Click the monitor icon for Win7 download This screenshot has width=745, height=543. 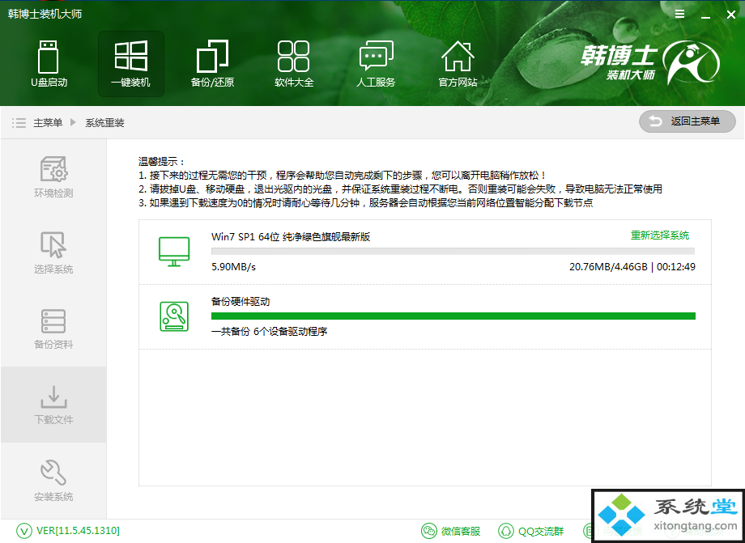pos(174,252)
